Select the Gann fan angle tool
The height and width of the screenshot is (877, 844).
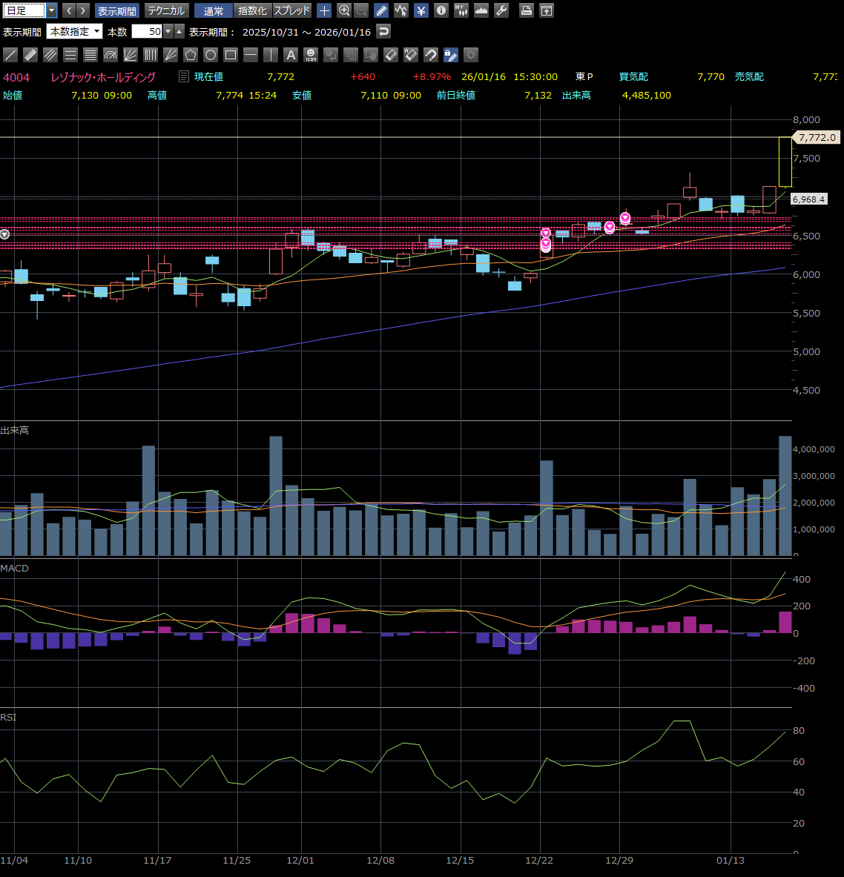point(170,54)
